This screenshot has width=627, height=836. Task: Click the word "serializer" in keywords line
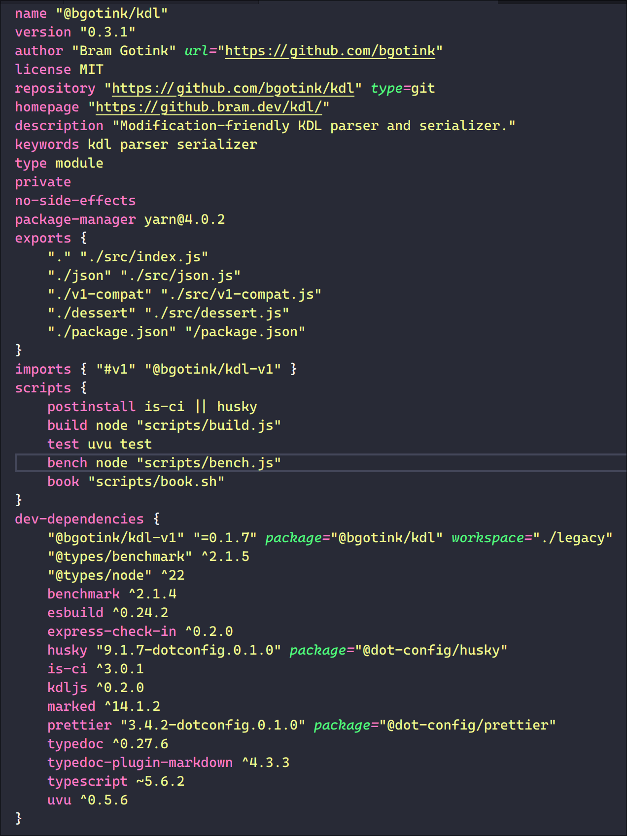click(x=217, y=144)
